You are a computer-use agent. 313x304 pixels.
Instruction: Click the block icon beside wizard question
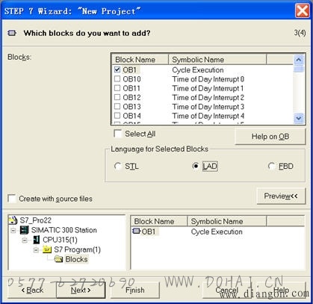click(12, 33)
